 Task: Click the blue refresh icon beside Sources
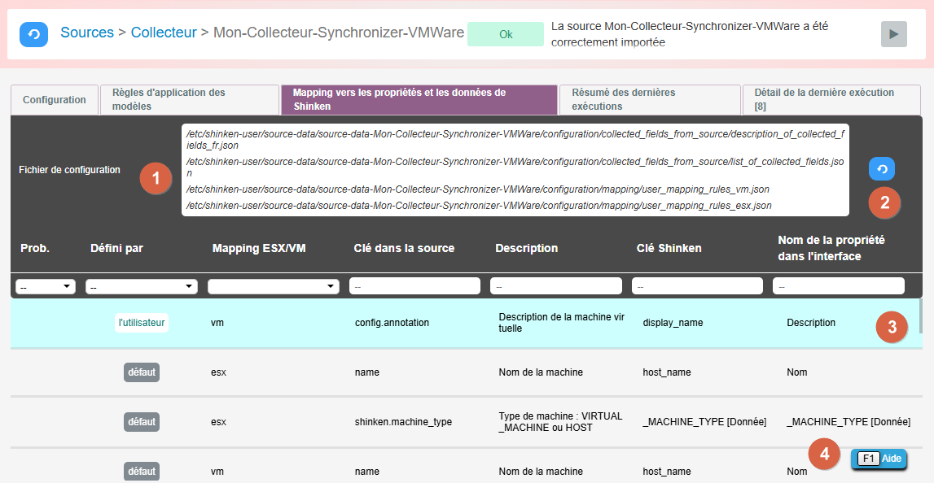[x=33, y=34]
